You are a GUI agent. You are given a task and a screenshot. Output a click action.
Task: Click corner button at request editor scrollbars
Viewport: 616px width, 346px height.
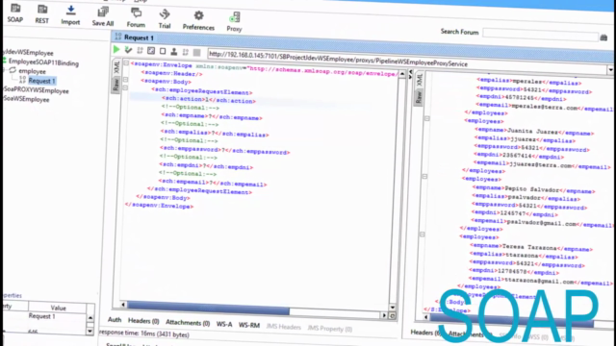click(392, 316)
